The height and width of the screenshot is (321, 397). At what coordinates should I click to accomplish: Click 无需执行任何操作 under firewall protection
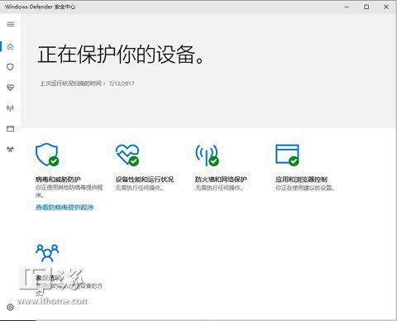coord(219,188)
